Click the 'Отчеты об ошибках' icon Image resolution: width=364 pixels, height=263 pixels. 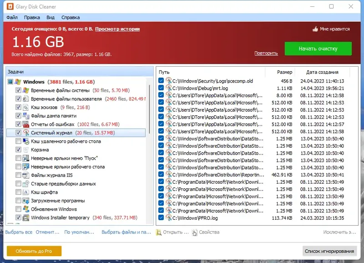pos(26,124)
